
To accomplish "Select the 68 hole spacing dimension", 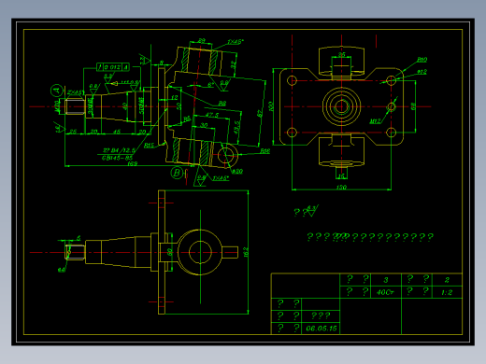I will 413,106.
